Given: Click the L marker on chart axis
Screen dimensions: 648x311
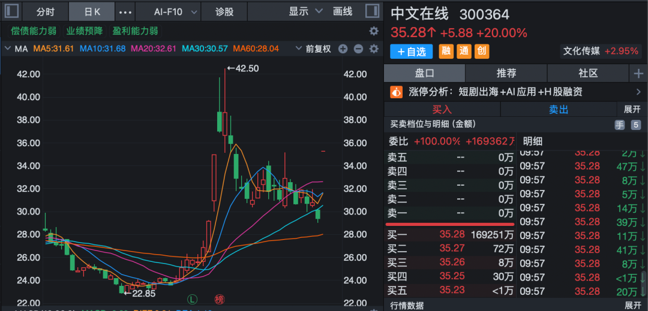Looking at the screenshot, I should coord(192,298).
